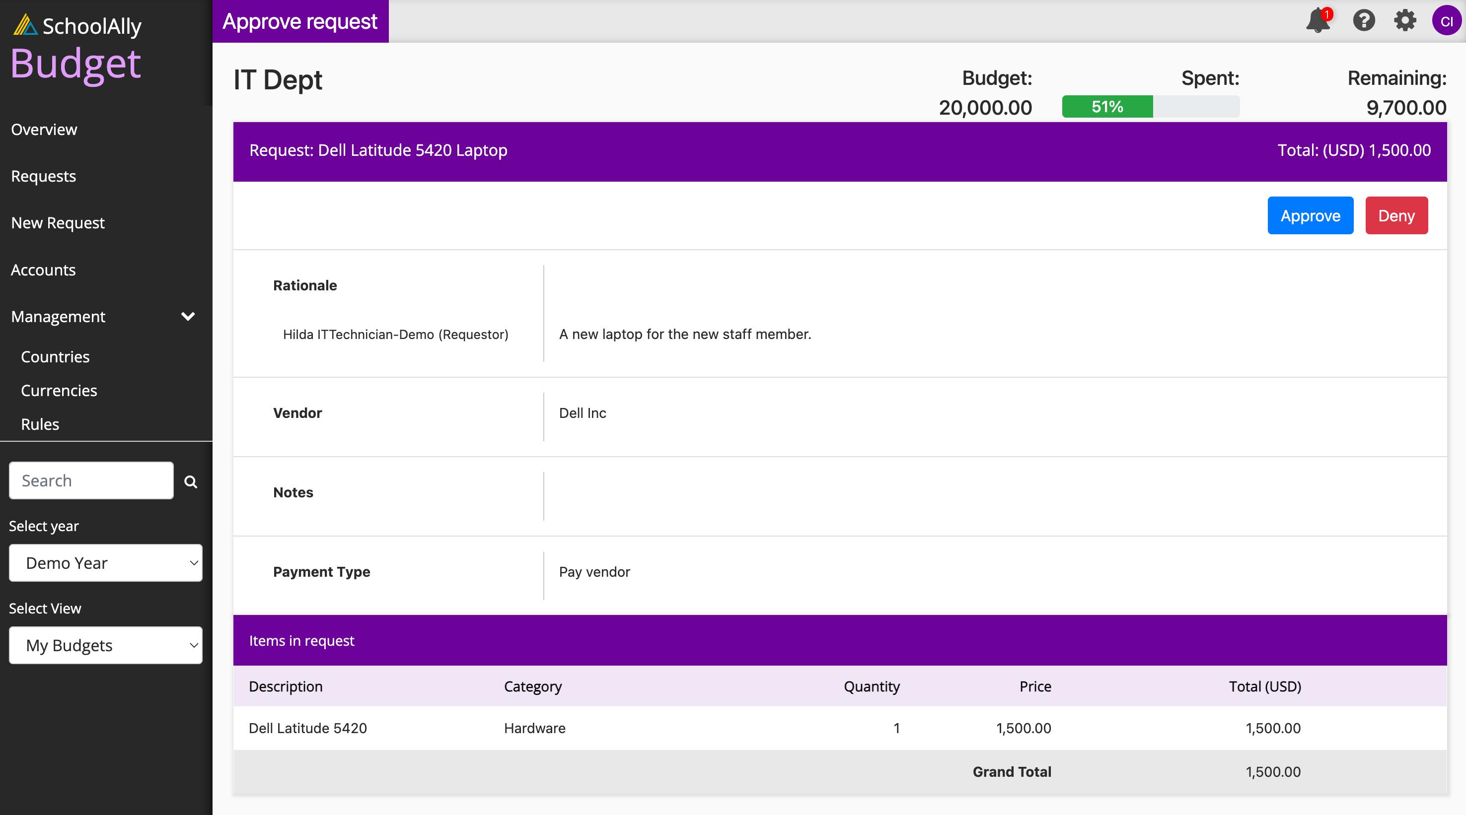Click the search magnifier icon
This screenshot has width=1466, height=815.
[191, 482]
